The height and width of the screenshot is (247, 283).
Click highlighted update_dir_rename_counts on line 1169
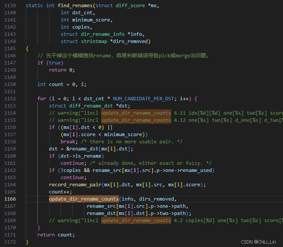[x=136, y=221]
